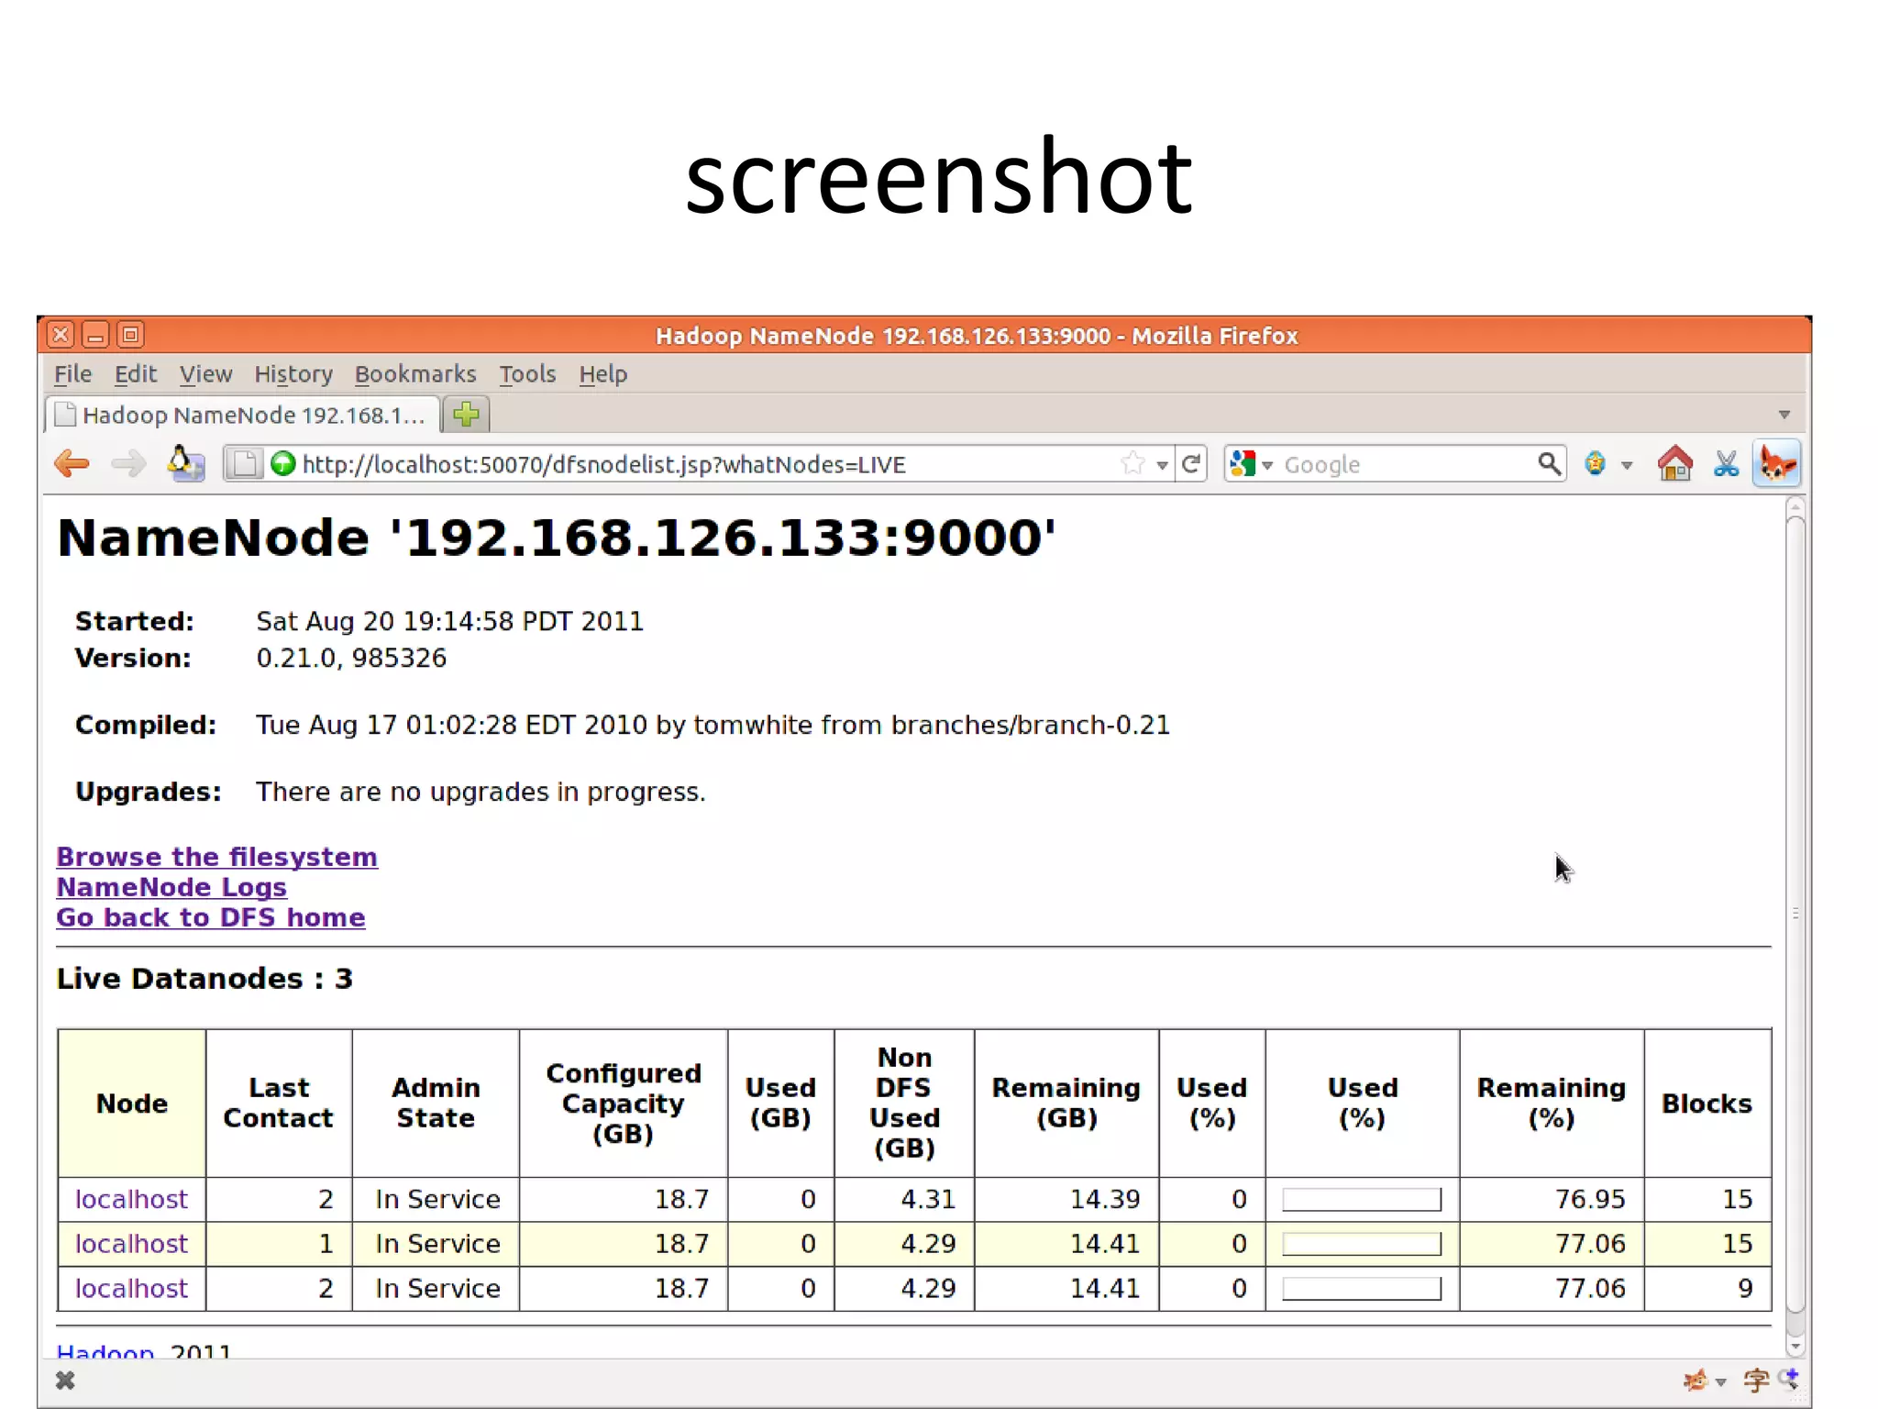The width and height of the screenshot is (1878, 1409).
Task: Open localhost node with 9 blocks
Action: pyautogui.click(x=131, y=1288)
